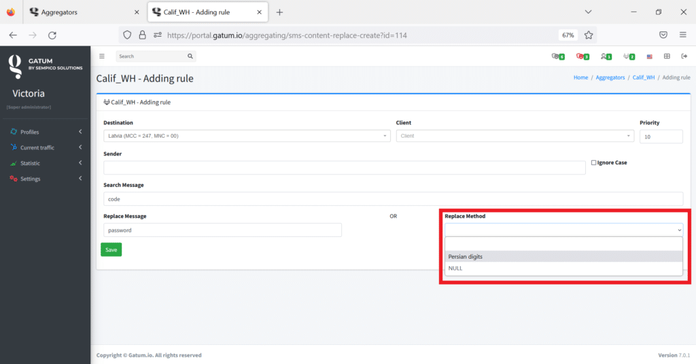Click the top Search input box
Image resolution: width=696 pixels, height=364 pixels.
(151, 56)
